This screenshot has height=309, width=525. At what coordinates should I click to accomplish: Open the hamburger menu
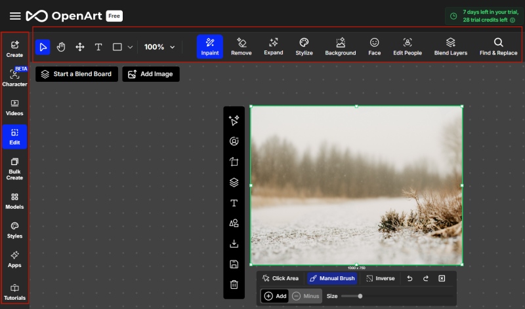(15, 16)
